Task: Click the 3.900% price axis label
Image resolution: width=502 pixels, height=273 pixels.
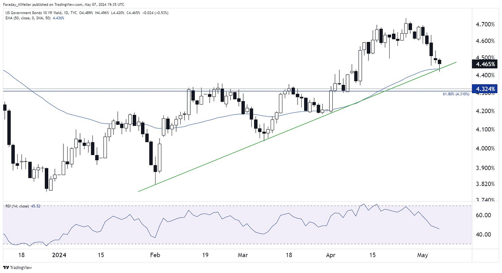Action: (x=485, y=168)
